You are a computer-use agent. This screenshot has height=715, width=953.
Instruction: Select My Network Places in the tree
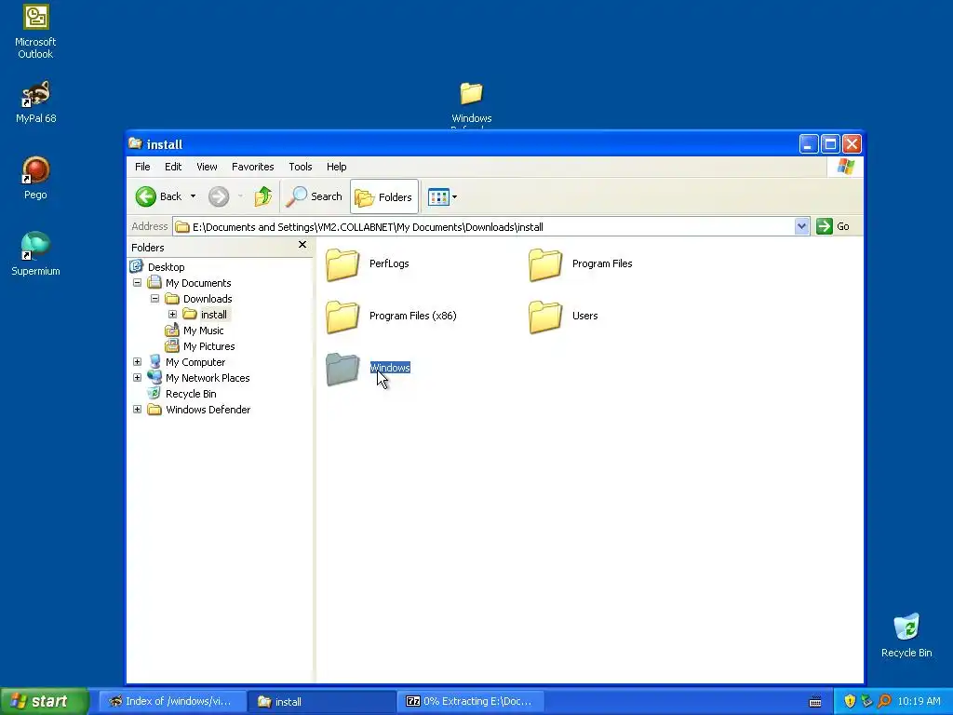(208, 378)
